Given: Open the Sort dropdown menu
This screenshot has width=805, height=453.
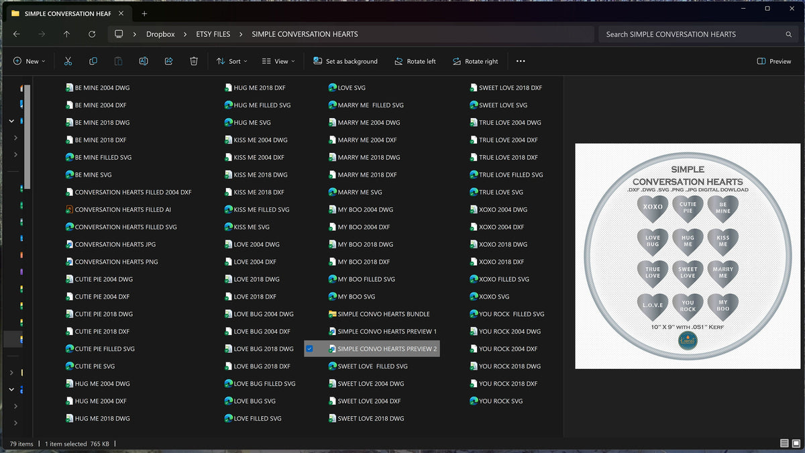Looking at the screenshot, I should point(231,61).
